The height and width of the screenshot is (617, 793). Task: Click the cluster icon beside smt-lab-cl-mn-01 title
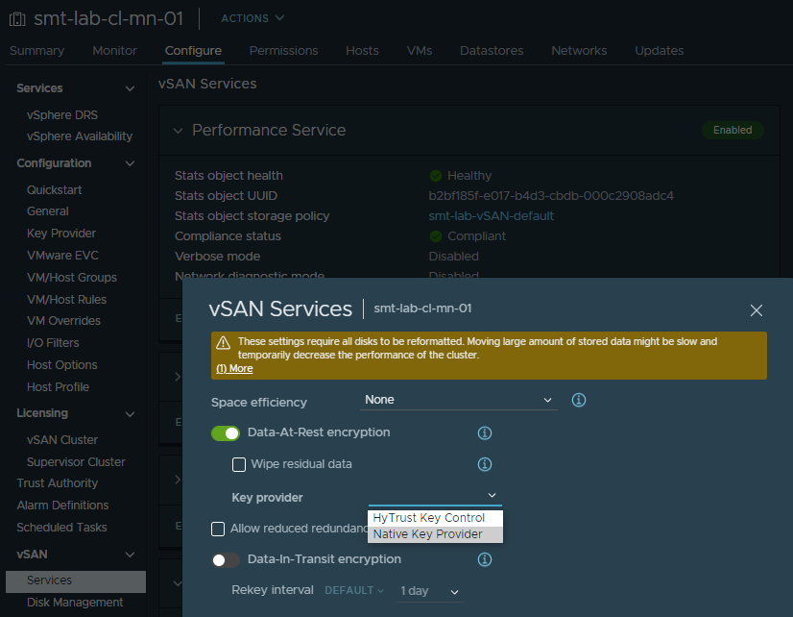17,18
